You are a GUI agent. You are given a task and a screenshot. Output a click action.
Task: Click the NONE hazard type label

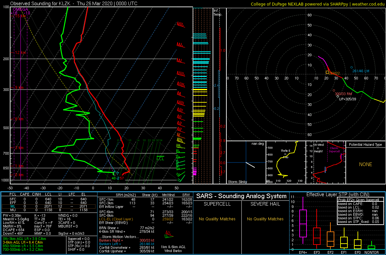click(365, 165)
